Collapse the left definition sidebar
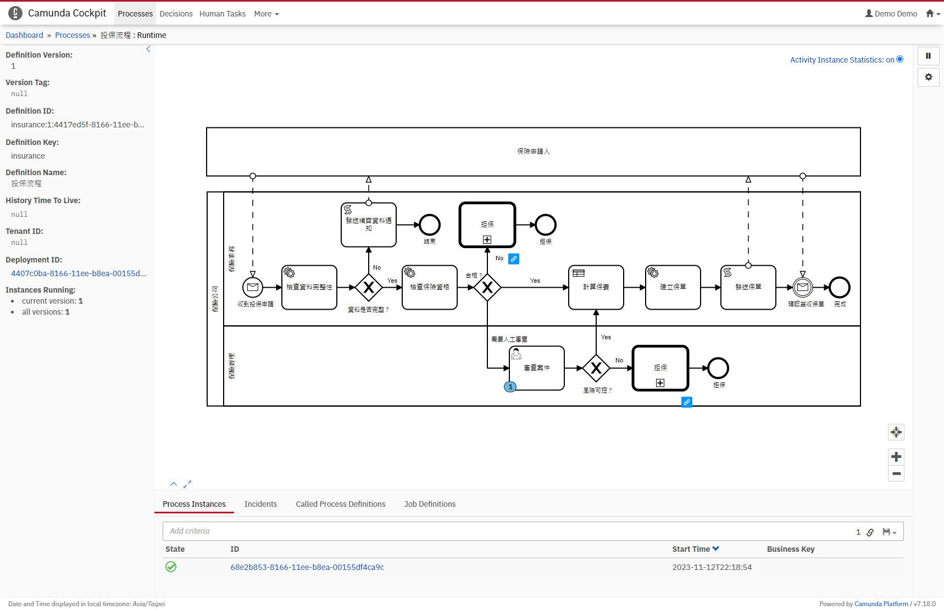The image size is (944, 610). click(x=148, y=49)
